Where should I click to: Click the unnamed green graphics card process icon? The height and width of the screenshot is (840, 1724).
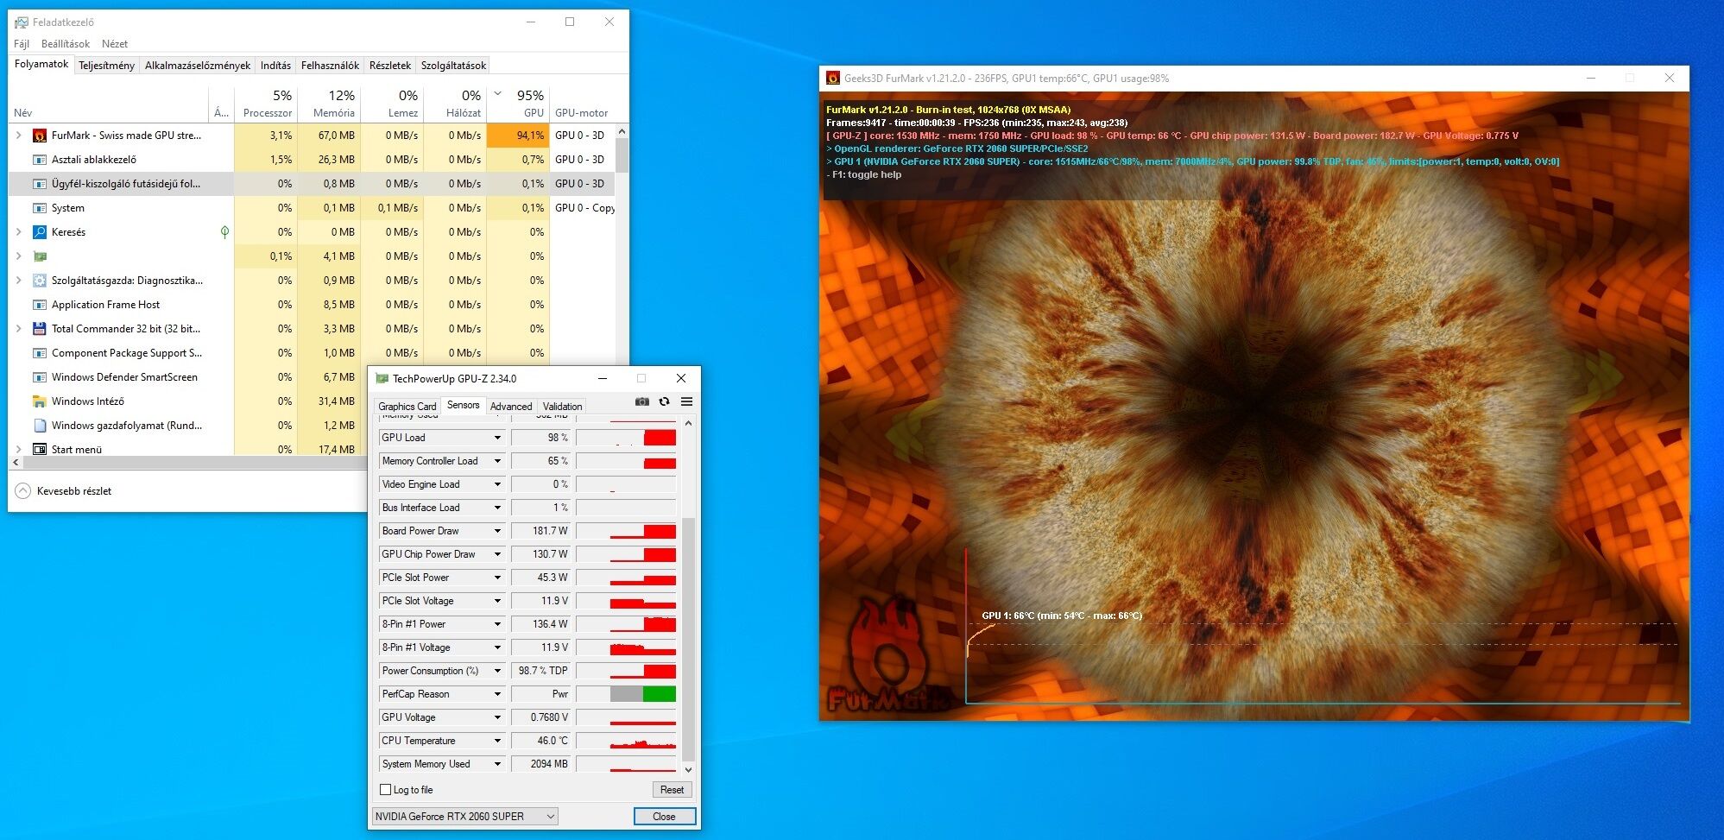point(39,256)
